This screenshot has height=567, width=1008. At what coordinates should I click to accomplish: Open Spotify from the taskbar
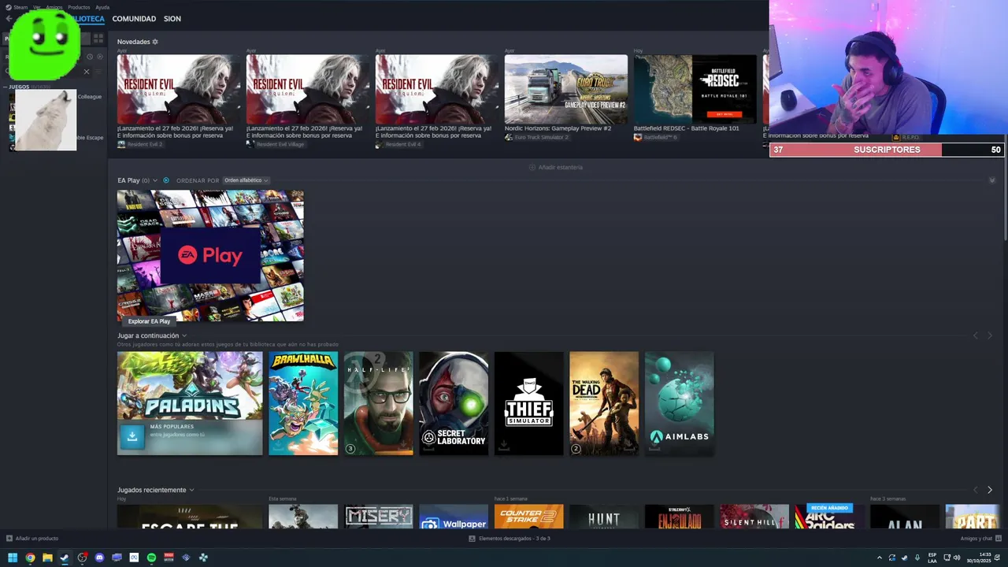point(151,558)
